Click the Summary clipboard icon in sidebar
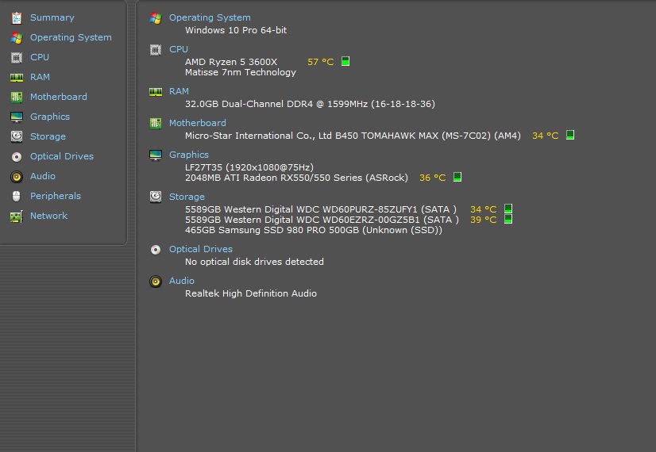The height and width of the screenshot is (452, 656). [17, 18]
